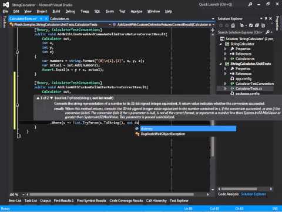
Task: Open the Test menu
Action: click(122, 11)
